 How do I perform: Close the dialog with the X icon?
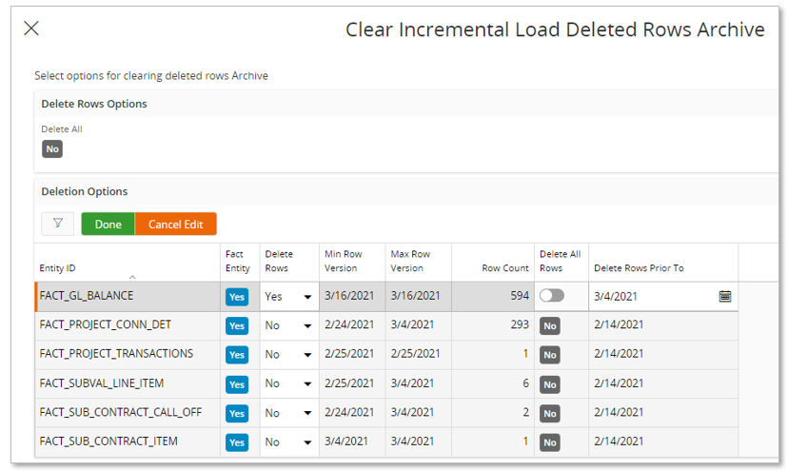click(31, 29)
